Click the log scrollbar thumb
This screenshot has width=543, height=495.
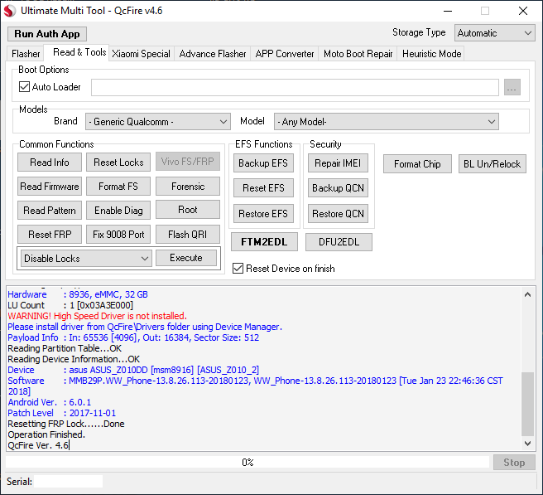[x=528, y=404]
